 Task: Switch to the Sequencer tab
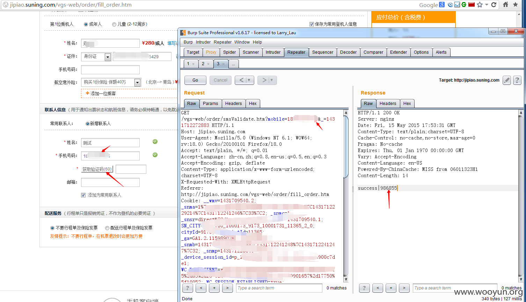tap(323, 52)
